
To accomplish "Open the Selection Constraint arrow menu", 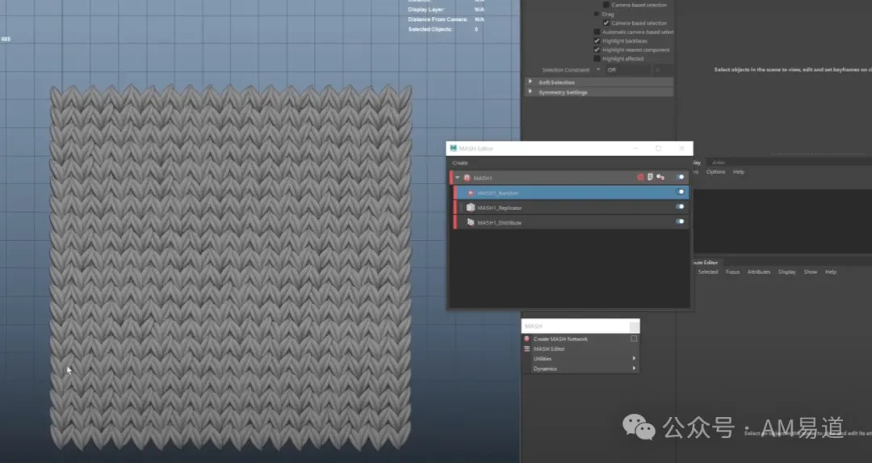I will [598, 69].
